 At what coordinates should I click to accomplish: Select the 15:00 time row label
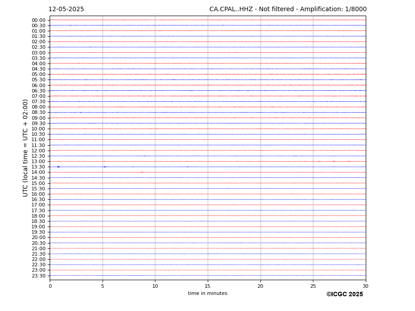39,183
